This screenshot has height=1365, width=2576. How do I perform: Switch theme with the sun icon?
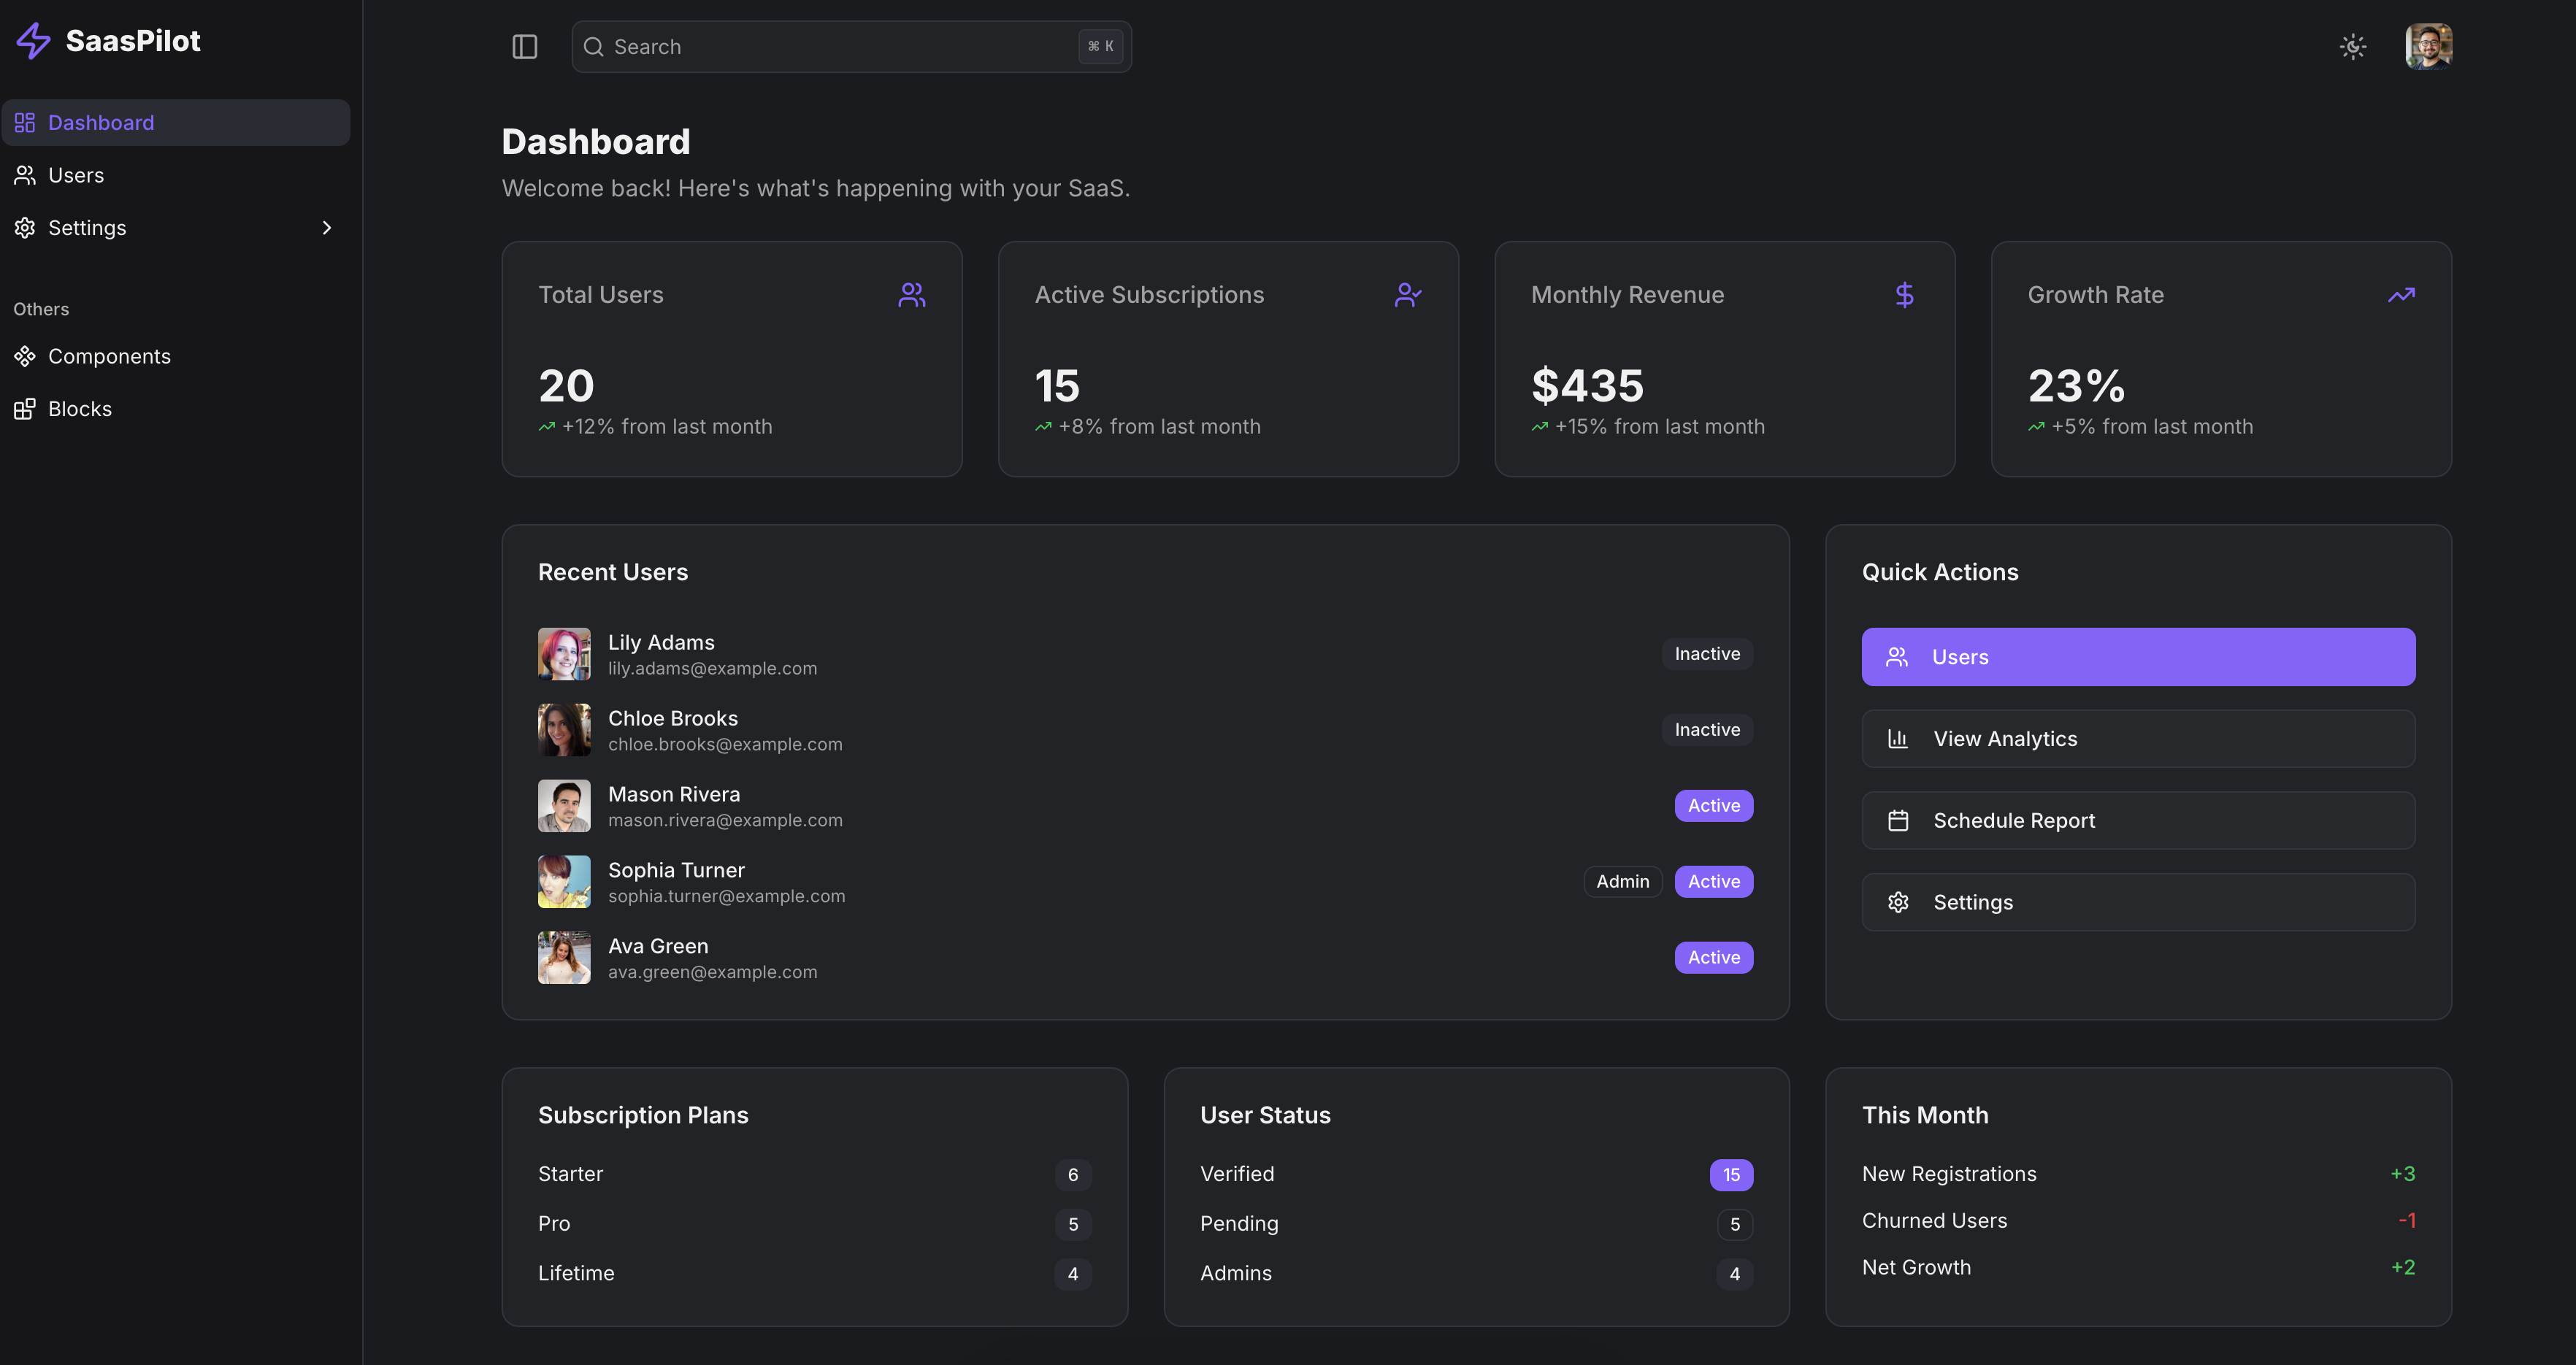click(2352, 47)
